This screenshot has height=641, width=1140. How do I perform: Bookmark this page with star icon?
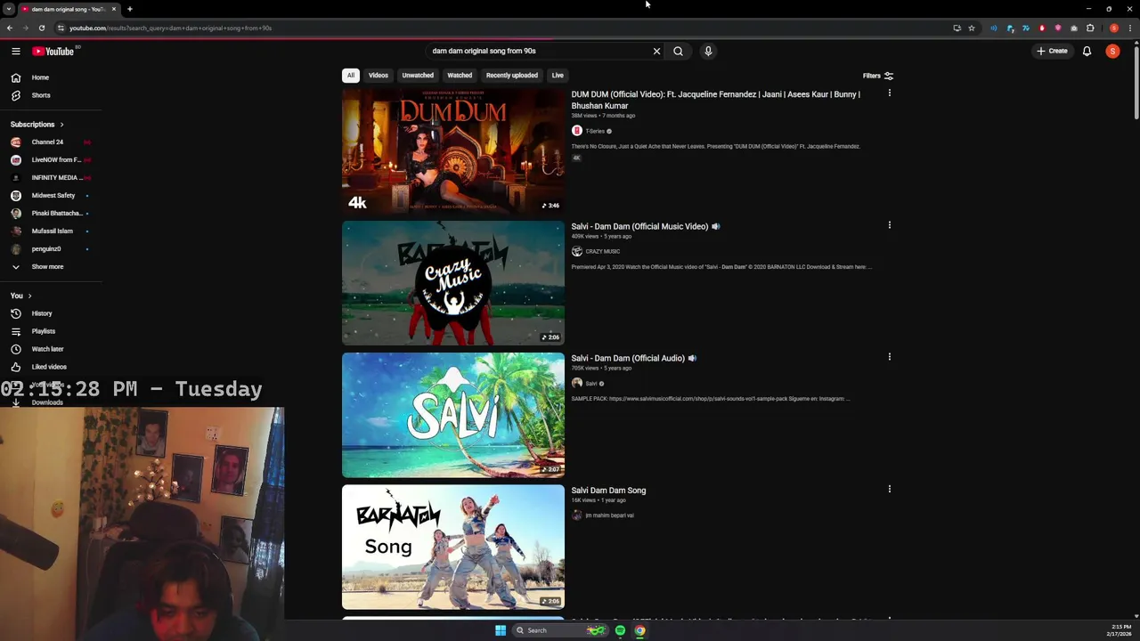(972, 28)
